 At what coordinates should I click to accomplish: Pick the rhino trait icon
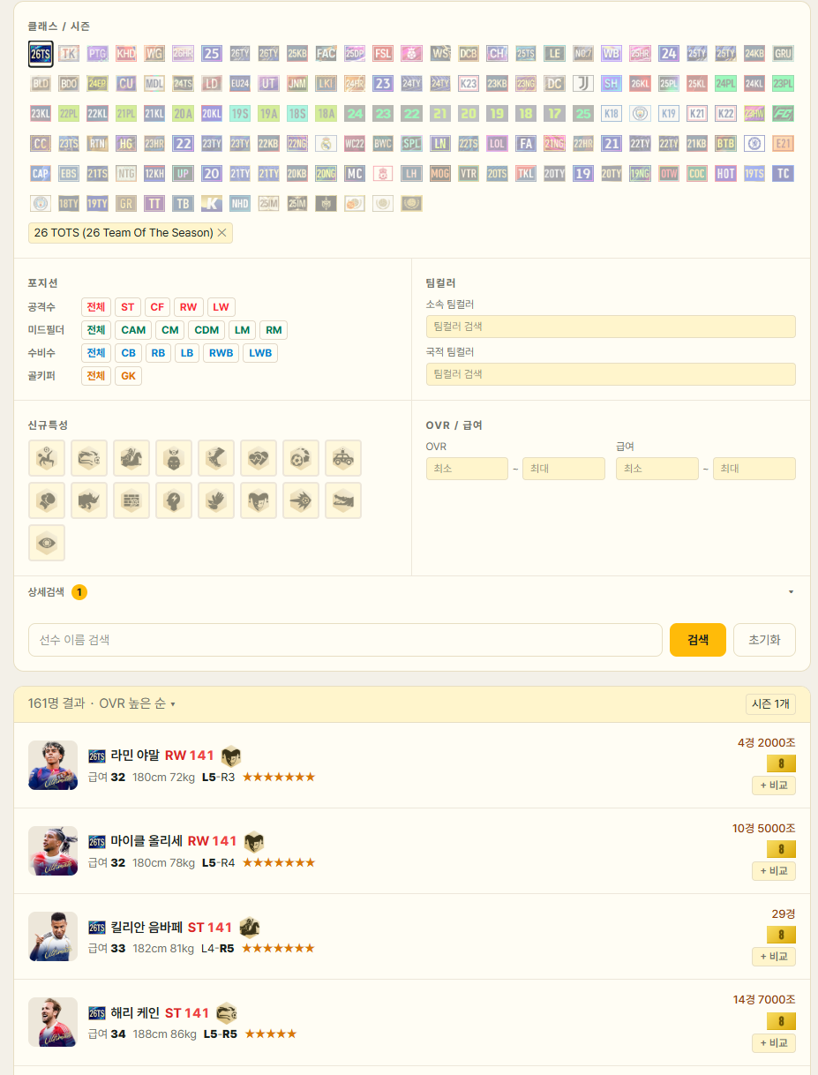(89, 500)
